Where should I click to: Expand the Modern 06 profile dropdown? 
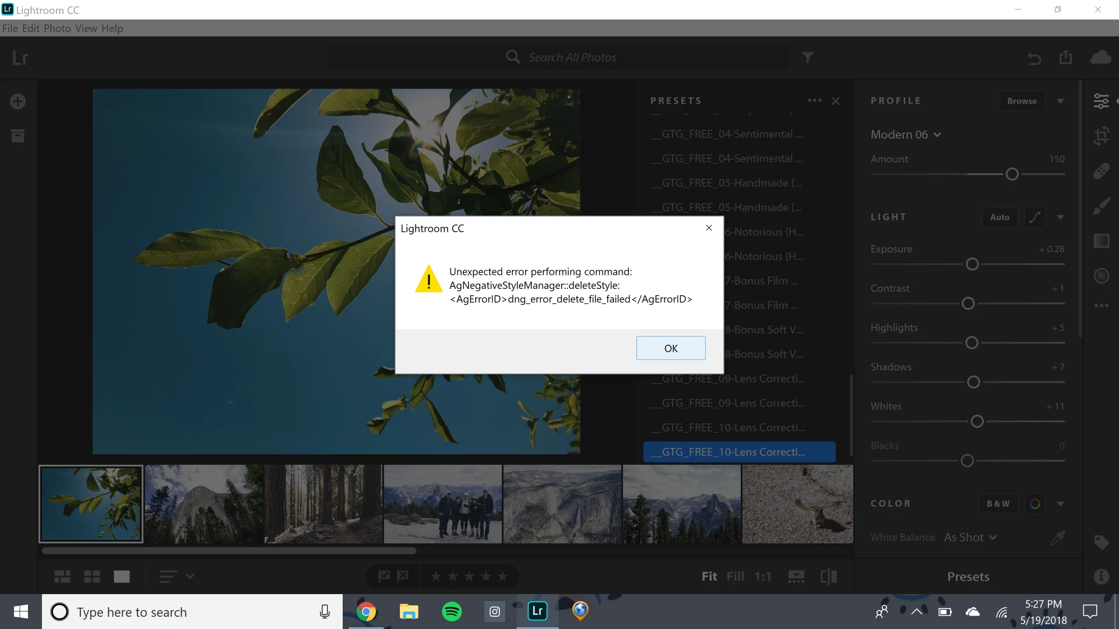(906, 135)
